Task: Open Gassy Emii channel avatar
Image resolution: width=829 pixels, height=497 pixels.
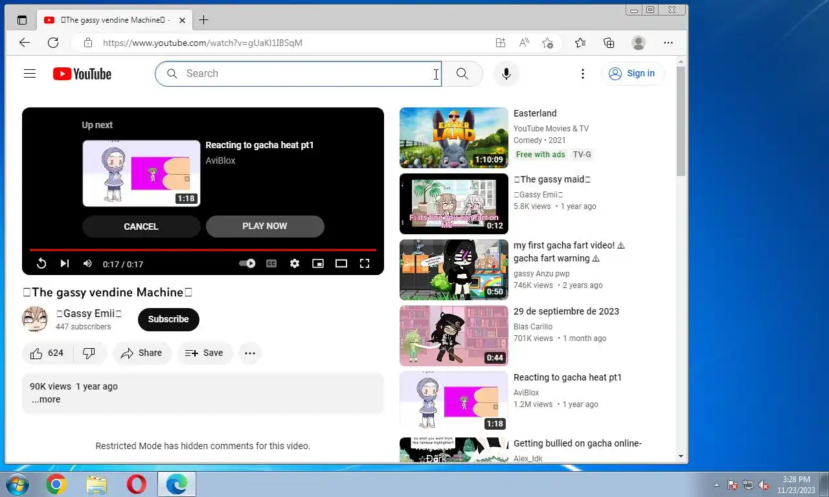Action: [x=35, y=319]
